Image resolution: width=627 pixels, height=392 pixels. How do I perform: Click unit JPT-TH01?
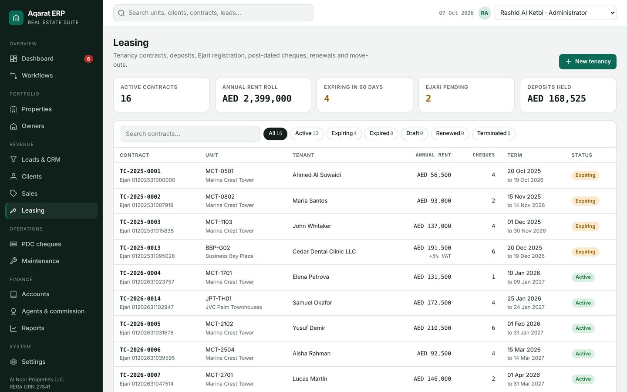(219, 299)
